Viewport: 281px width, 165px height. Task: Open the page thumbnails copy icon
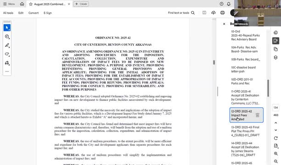275,49
